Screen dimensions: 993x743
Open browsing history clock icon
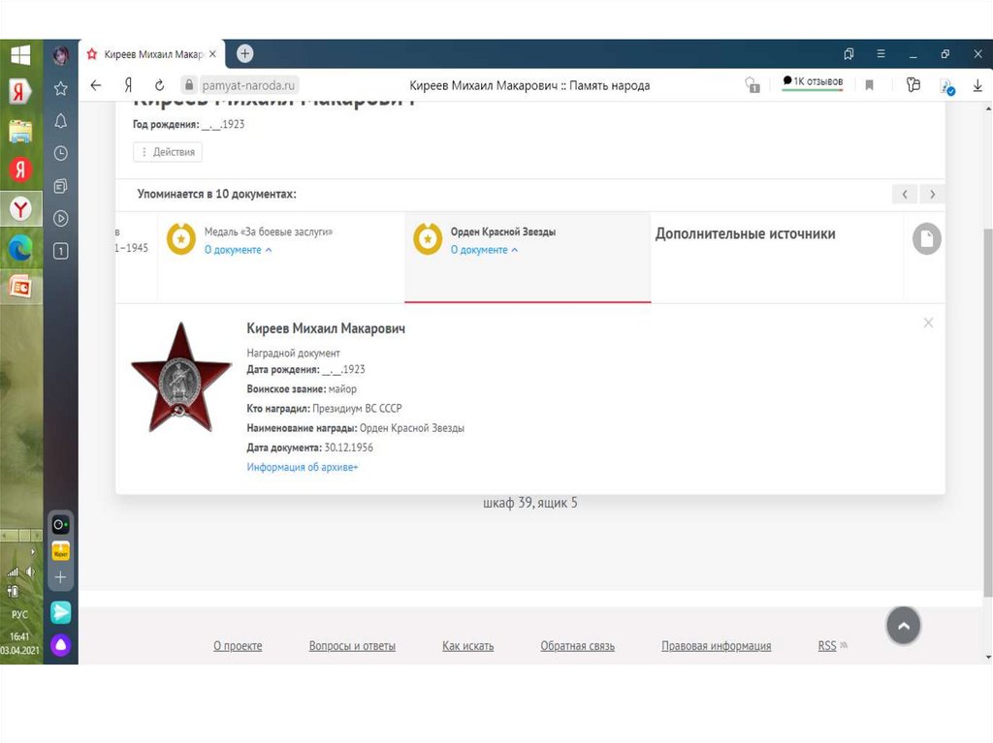tap(60, 153)
